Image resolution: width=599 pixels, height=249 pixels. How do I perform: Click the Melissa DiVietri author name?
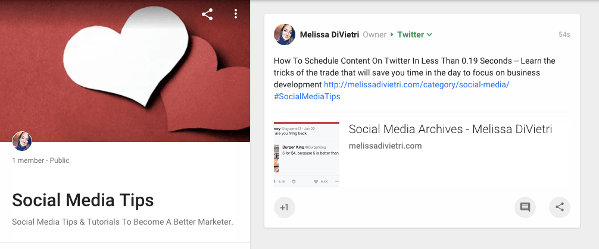(329, 34)
